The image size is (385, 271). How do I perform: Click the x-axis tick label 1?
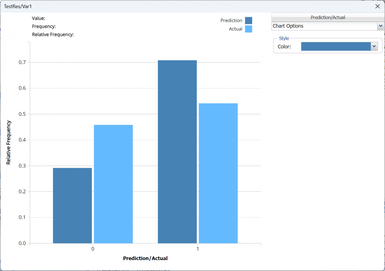pyautogui.click(x=198, y=249)
